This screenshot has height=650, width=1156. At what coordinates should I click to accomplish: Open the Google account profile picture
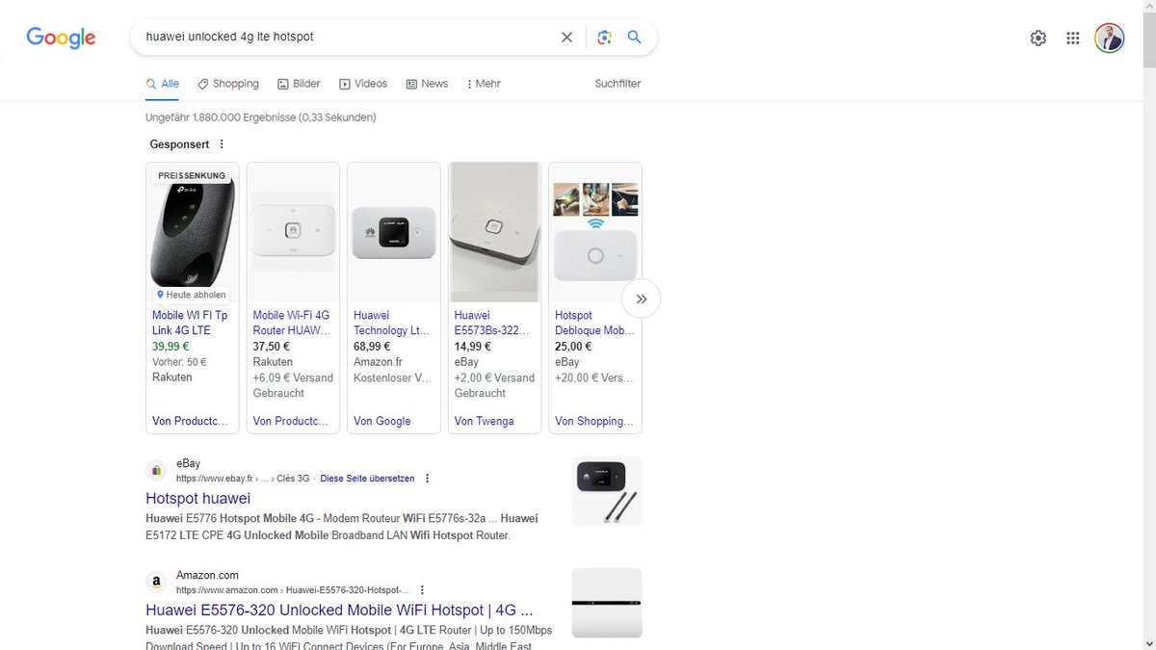(x=1110, y=39)
